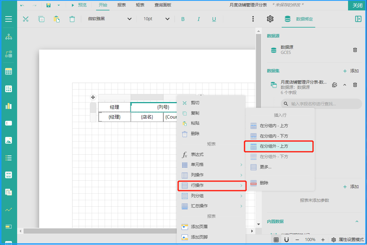
Task: Open the 微软雅黑 font family dropdown
Action: pyautogui.click(x=110, y=19)
